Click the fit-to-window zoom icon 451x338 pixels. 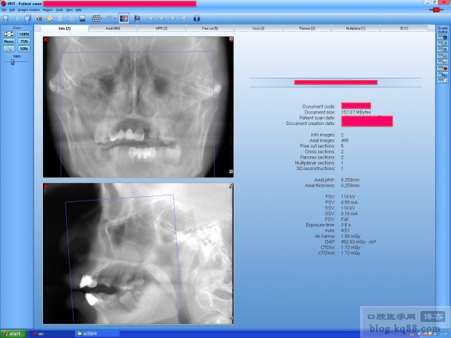click(9, 34)
